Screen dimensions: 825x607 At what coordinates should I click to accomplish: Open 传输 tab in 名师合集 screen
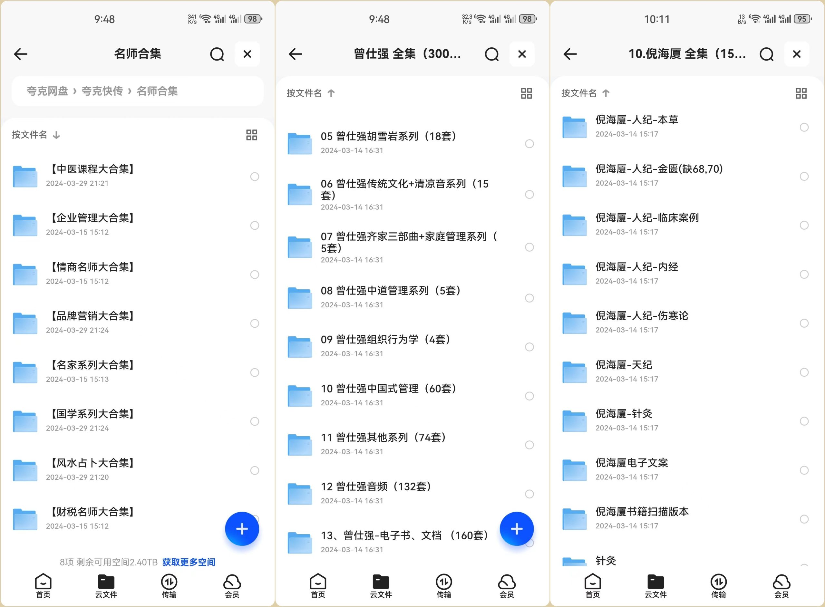click(x=169, y=586)
